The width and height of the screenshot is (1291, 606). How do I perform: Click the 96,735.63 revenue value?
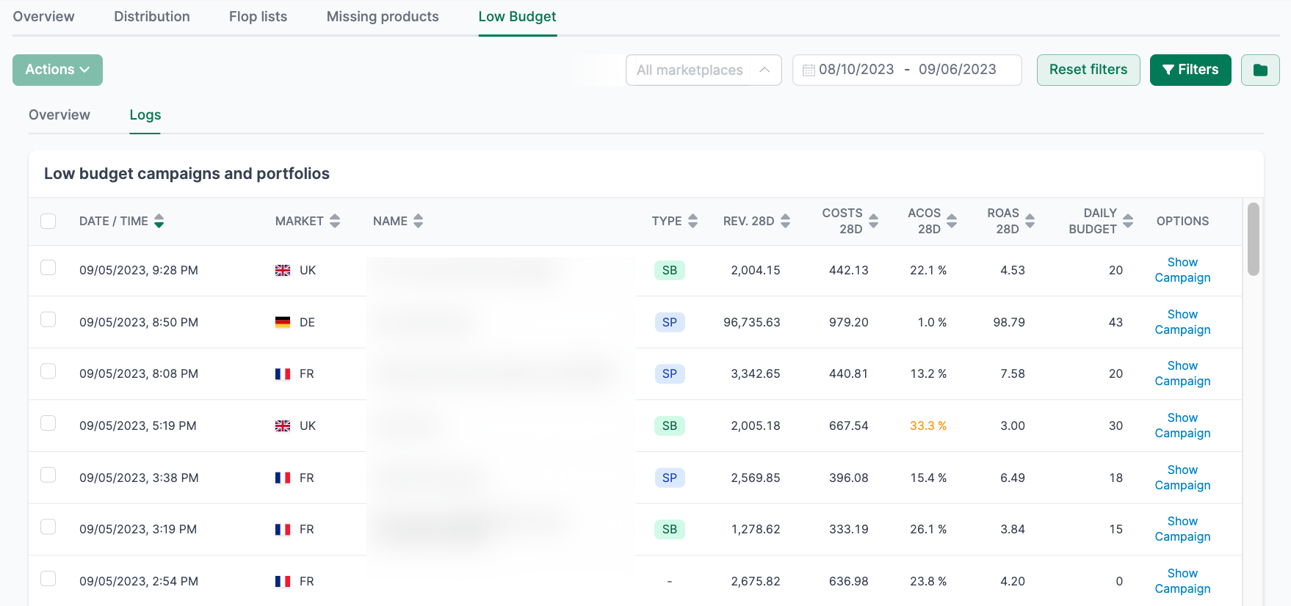pyautogui.click(x=752, y=322)
